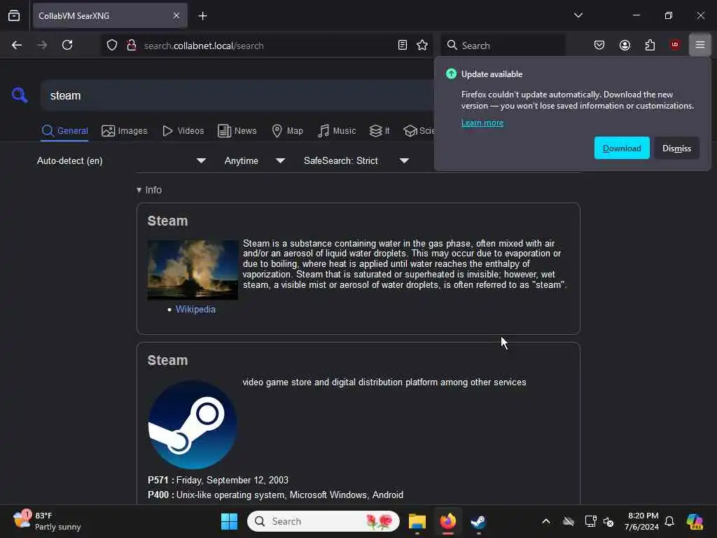Click the OneDrive tray icon
Viewport: 717px width, 538px height.
pyautogui.click(x=569, y=521)
